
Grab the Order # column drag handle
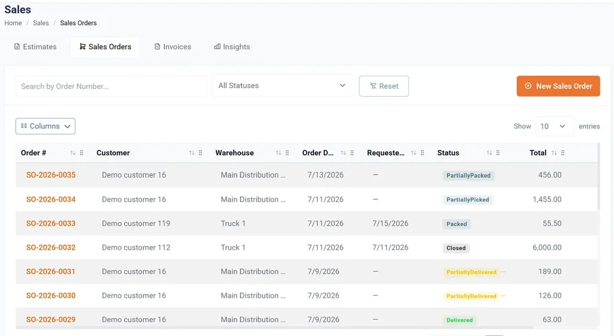(82, 153)
